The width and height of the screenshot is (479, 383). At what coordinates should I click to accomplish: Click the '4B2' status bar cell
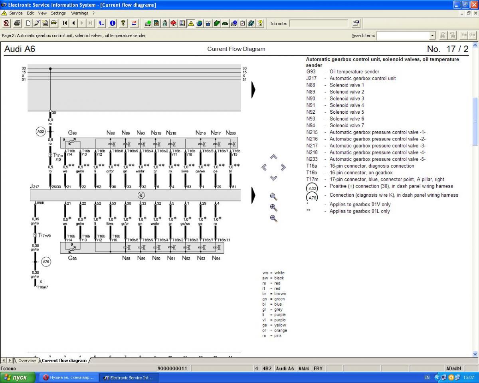[267, 368]
